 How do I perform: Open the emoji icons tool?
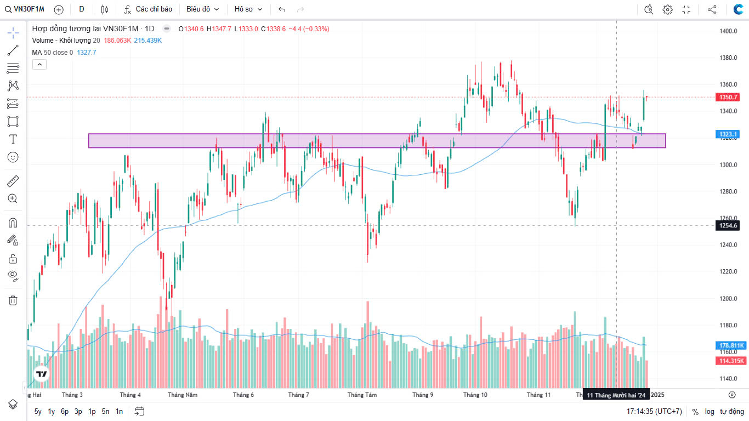pyautogui.click(x=13, y=157)
